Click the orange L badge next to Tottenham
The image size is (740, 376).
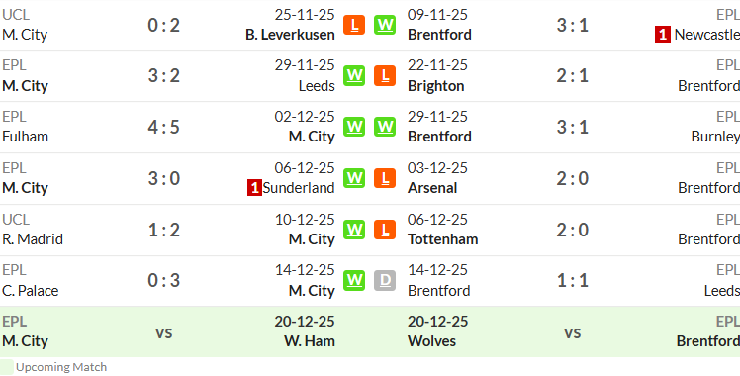385,230
